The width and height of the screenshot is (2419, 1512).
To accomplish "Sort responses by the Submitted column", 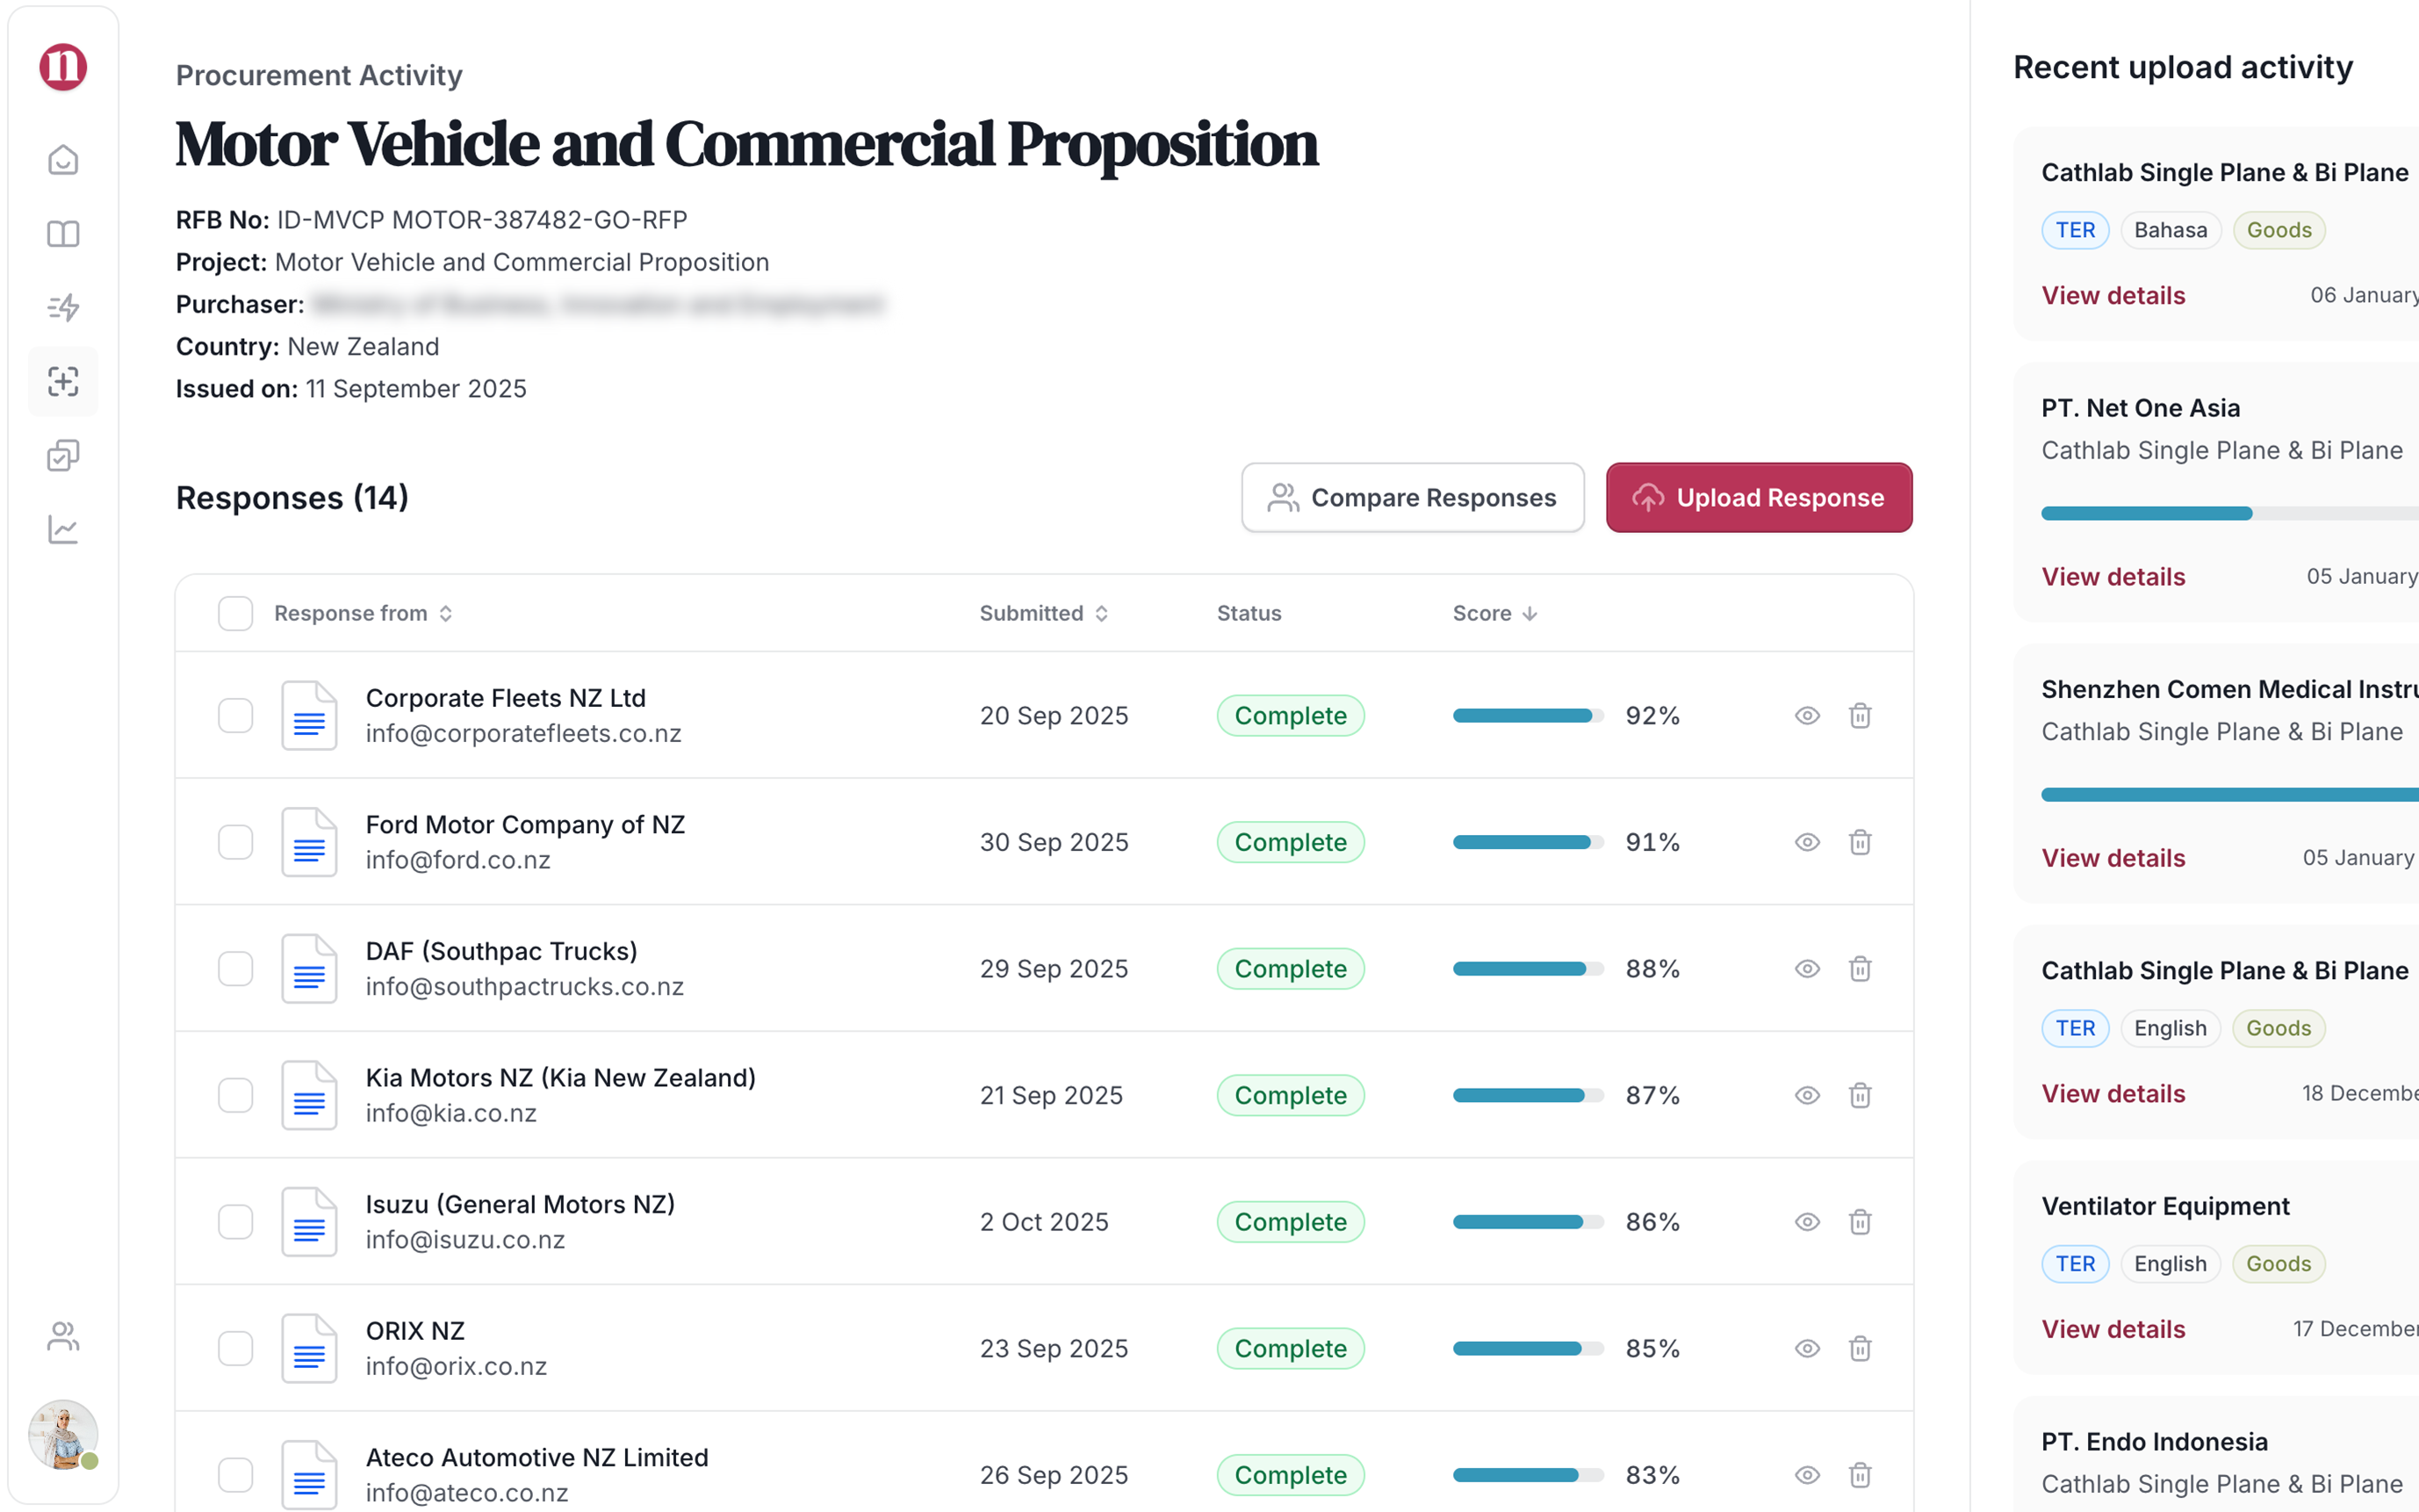I will [x=1102, y=613].
